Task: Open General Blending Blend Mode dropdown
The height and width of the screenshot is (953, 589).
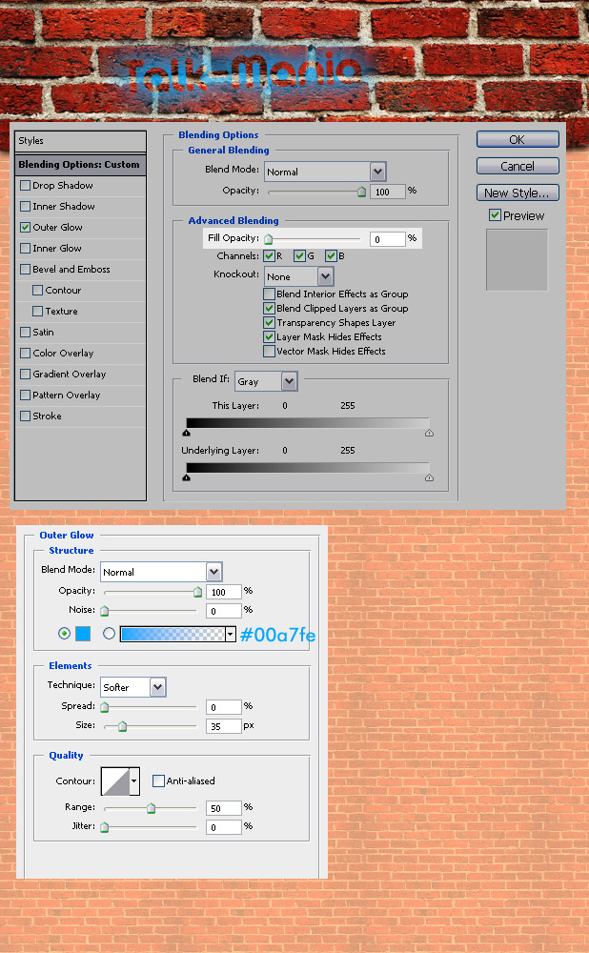Action: pyautogui.click(x=325, y=172)
